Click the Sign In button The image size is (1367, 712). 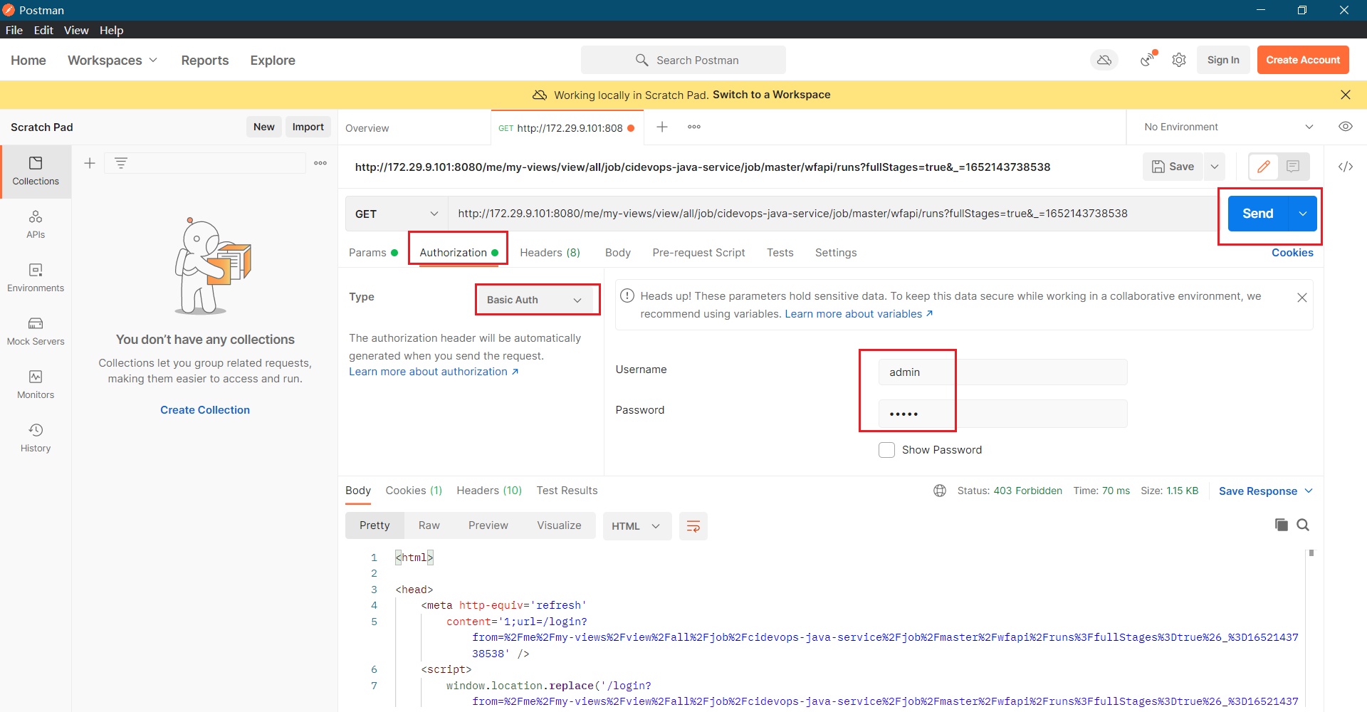coord(1223,60)
